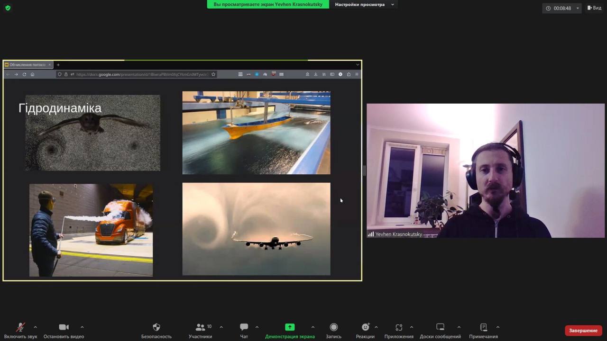Unmute microphone with Включить звук

click(x=20, y=327)
